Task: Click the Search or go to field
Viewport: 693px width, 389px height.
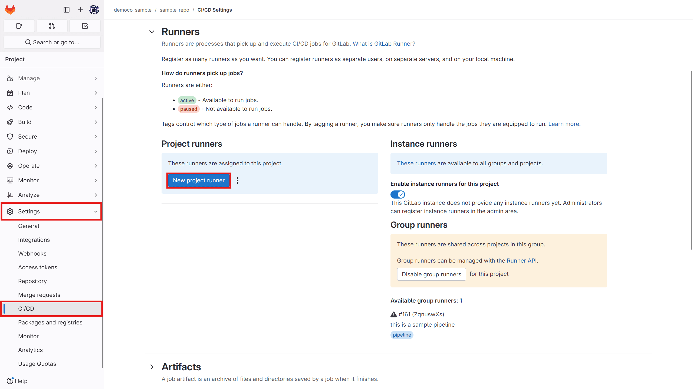Action: tap(52, 42)
